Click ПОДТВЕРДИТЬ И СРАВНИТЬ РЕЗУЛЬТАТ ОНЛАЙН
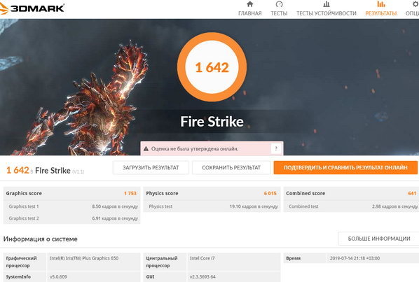Screen dimensions: 419x282 (x=345, y=167)
